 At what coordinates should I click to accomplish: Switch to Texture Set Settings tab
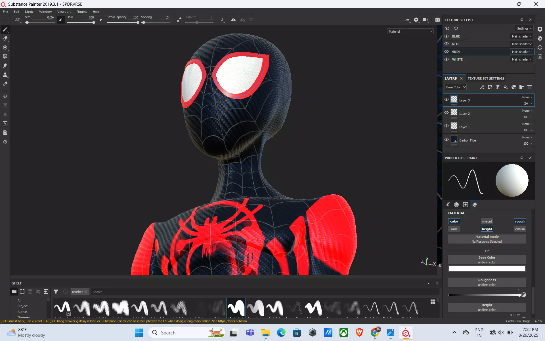point(486,78)
